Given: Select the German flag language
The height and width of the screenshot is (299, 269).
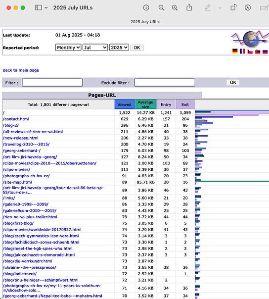Looking at the screenshot, I should coord(235,51).
